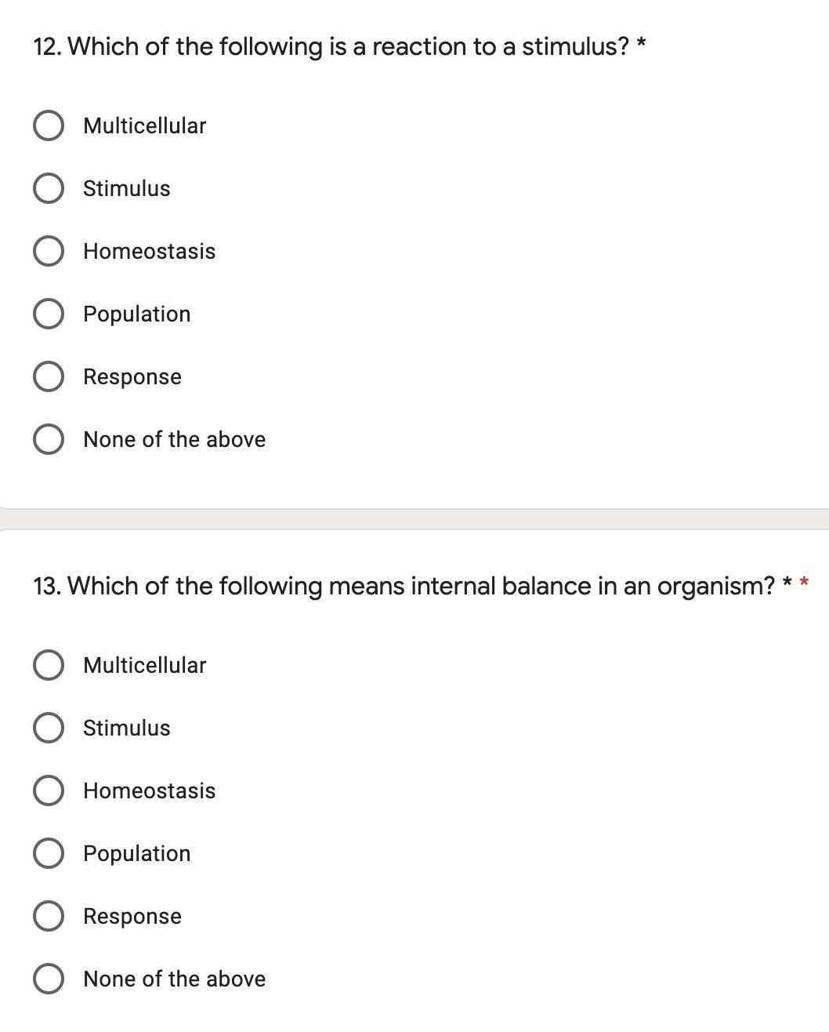Mark Response as answer to question 12
Screen dimensions: 829x1032
(49, 376)
